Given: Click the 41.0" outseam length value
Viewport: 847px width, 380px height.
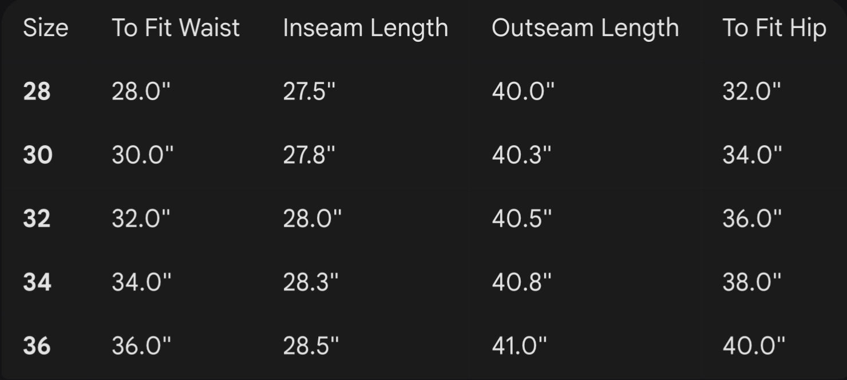Looking at the screenshot, I should pyautogui.click(x=519, y=346).
